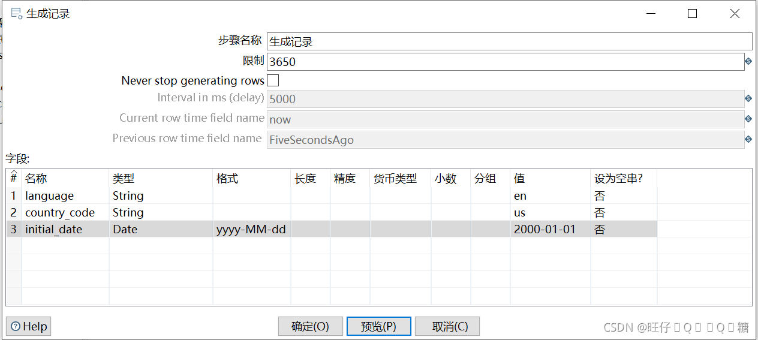Click variable icon beside Previous row time field
This screenshot has width=758, height=340.
(x=748, y=139)
